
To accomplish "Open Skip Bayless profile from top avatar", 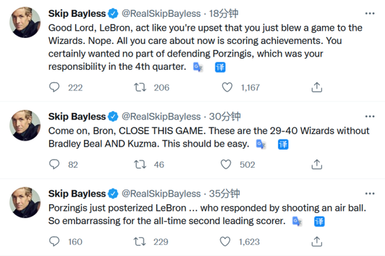I will coord(25,25).
